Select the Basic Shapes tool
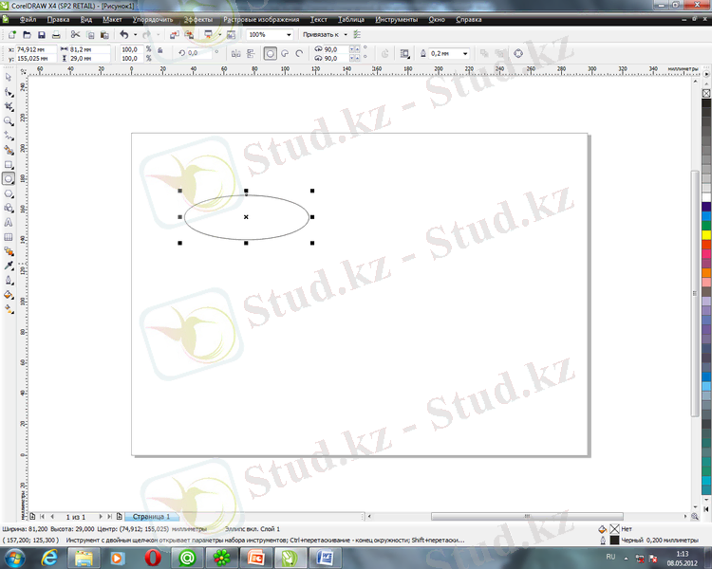Image resolution: width=712 pixels, height=569 pixels. (x=9, y=208)
